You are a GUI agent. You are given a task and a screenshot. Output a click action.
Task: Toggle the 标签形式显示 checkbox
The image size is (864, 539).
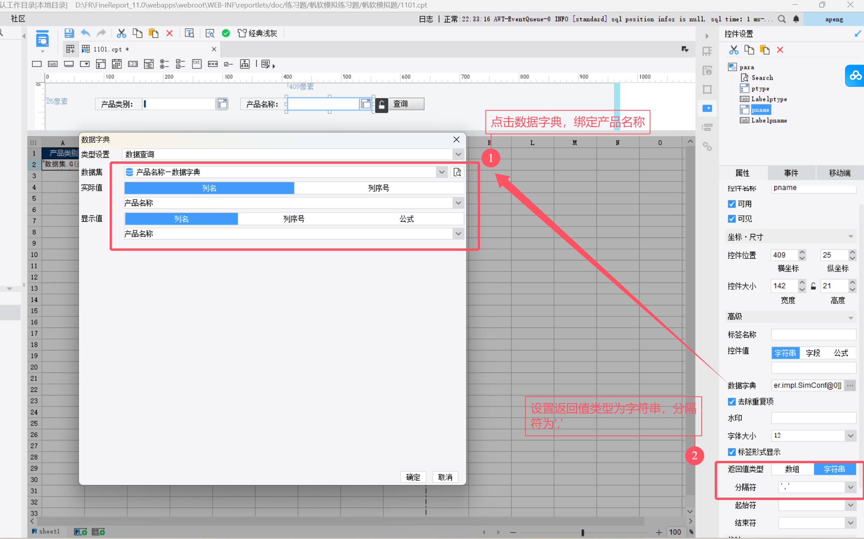coord(732,452)
